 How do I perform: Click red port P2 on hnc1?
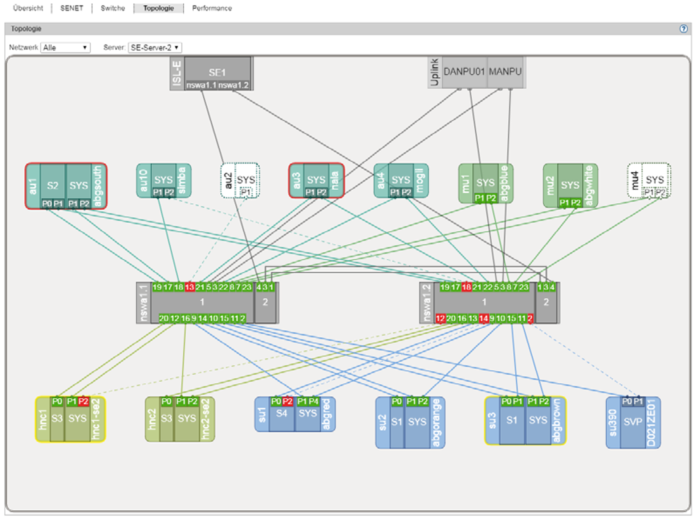[83, 401]
